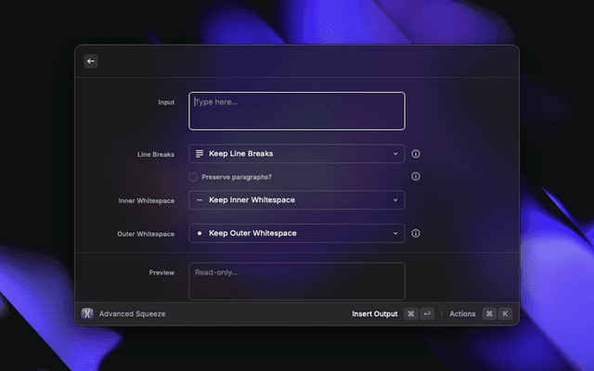Click the Command key icon beside Insert Output
Viewport: 594px width, 371px height.
coord(410,313)
